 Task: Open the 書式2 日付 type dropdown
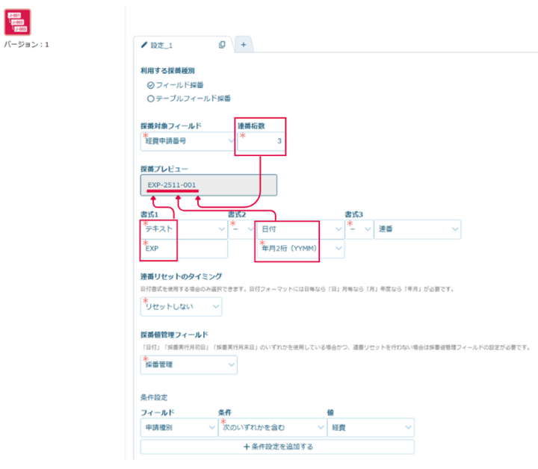pyautogui.click(x=287, y=229)
